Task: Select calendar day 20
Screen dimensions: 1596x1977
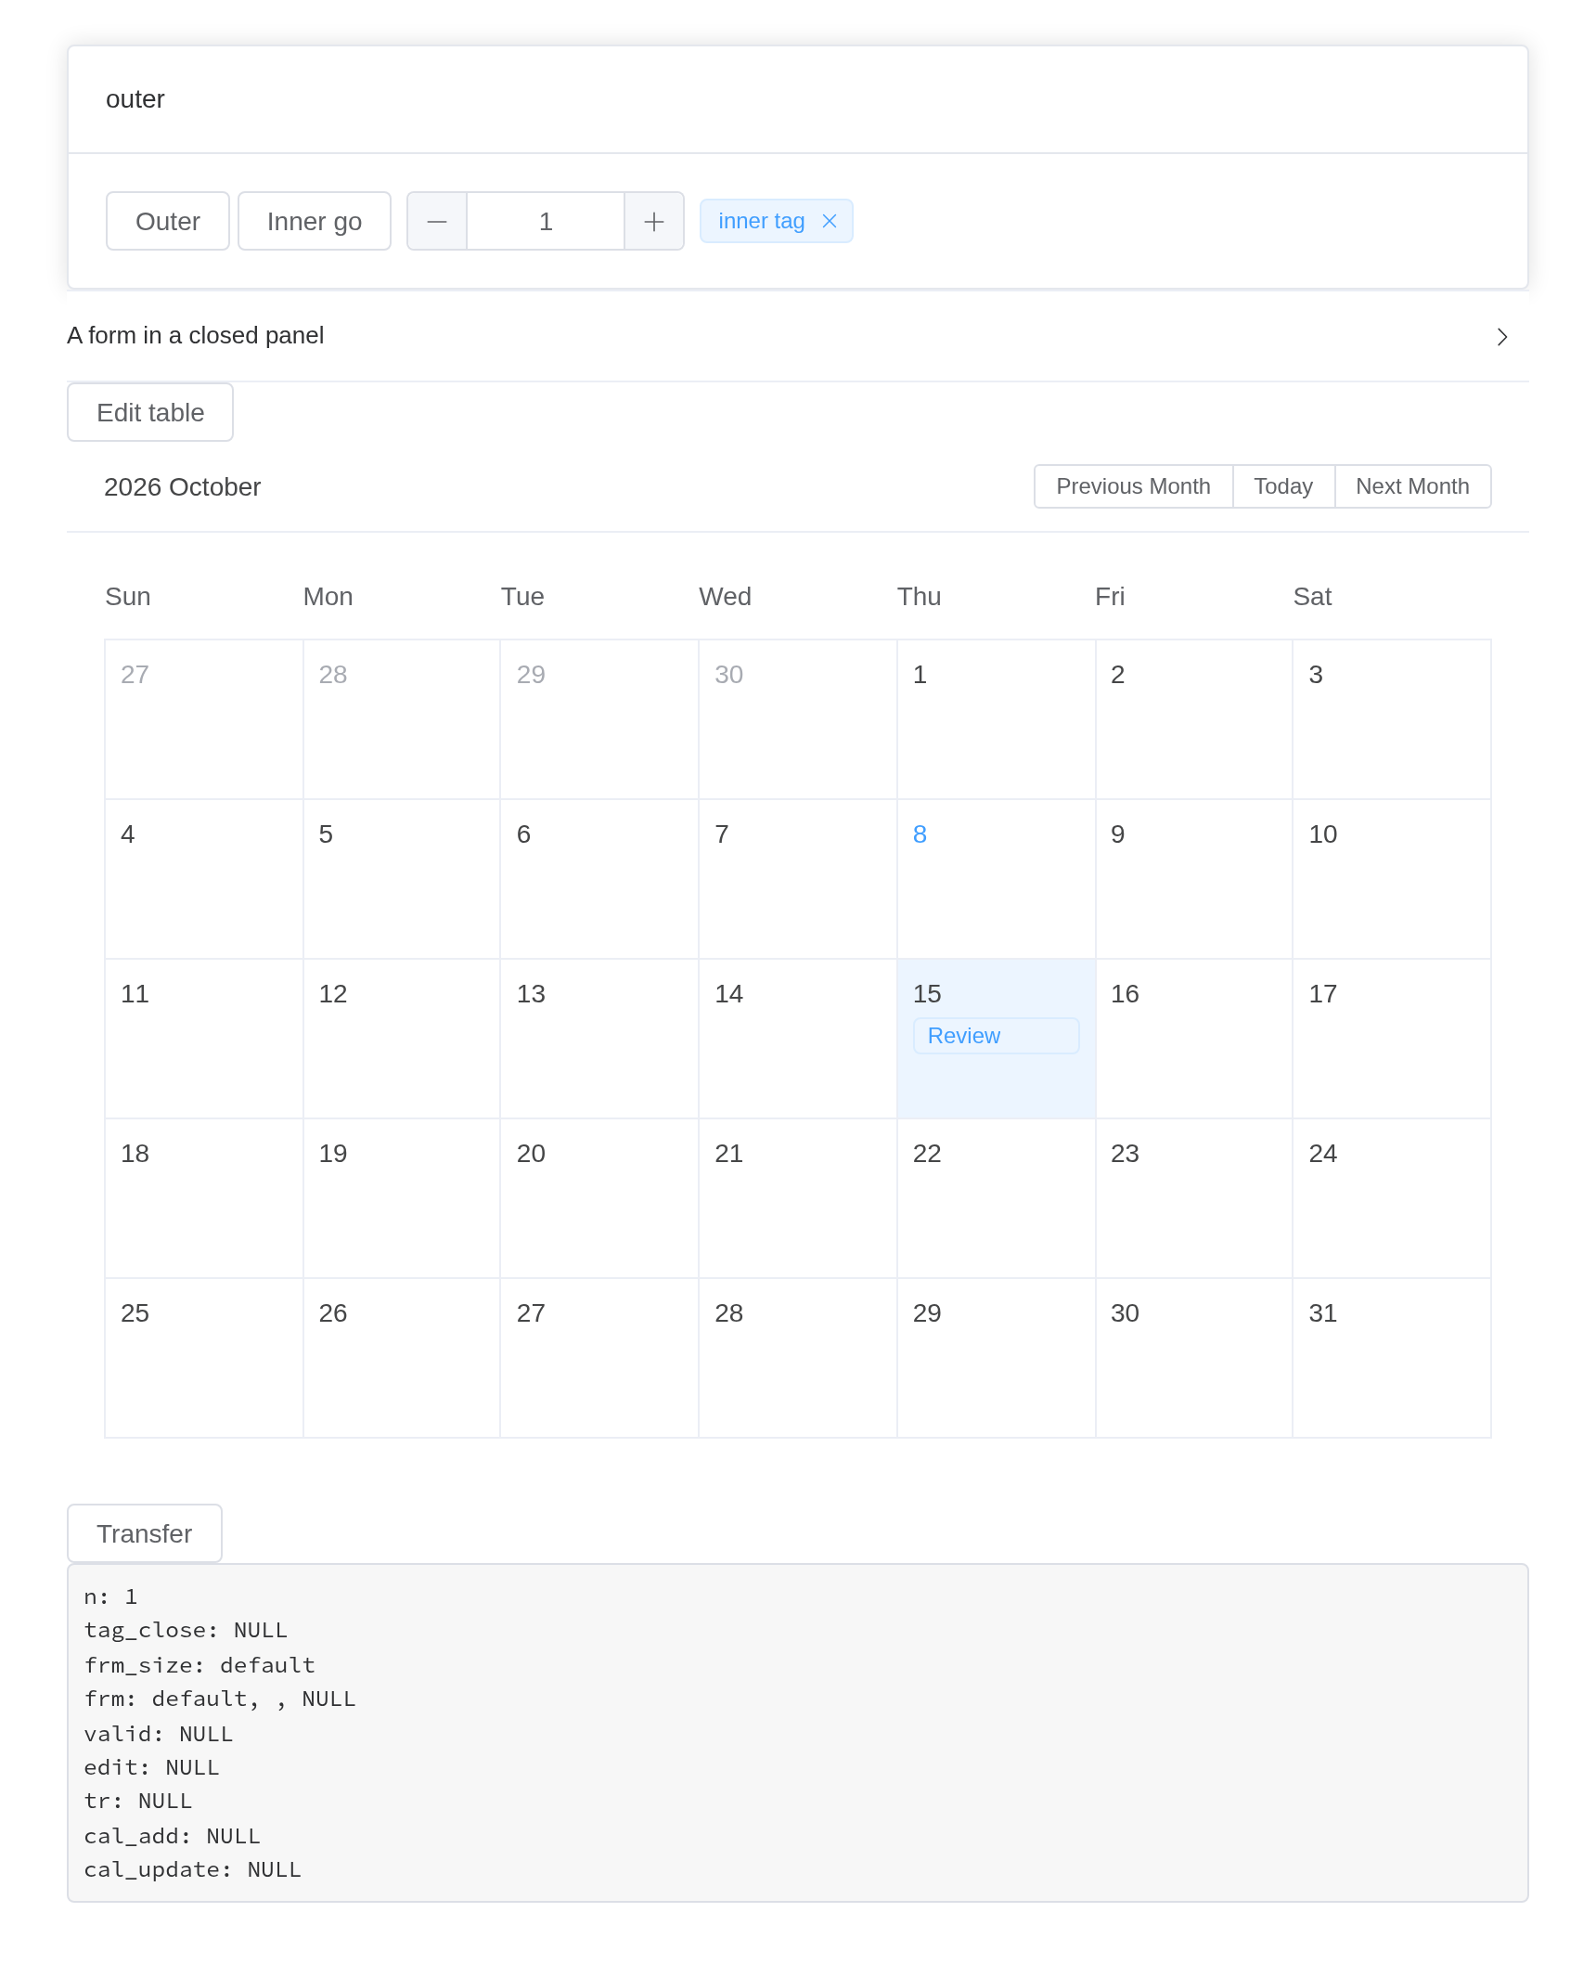Action: [599, 1198]
